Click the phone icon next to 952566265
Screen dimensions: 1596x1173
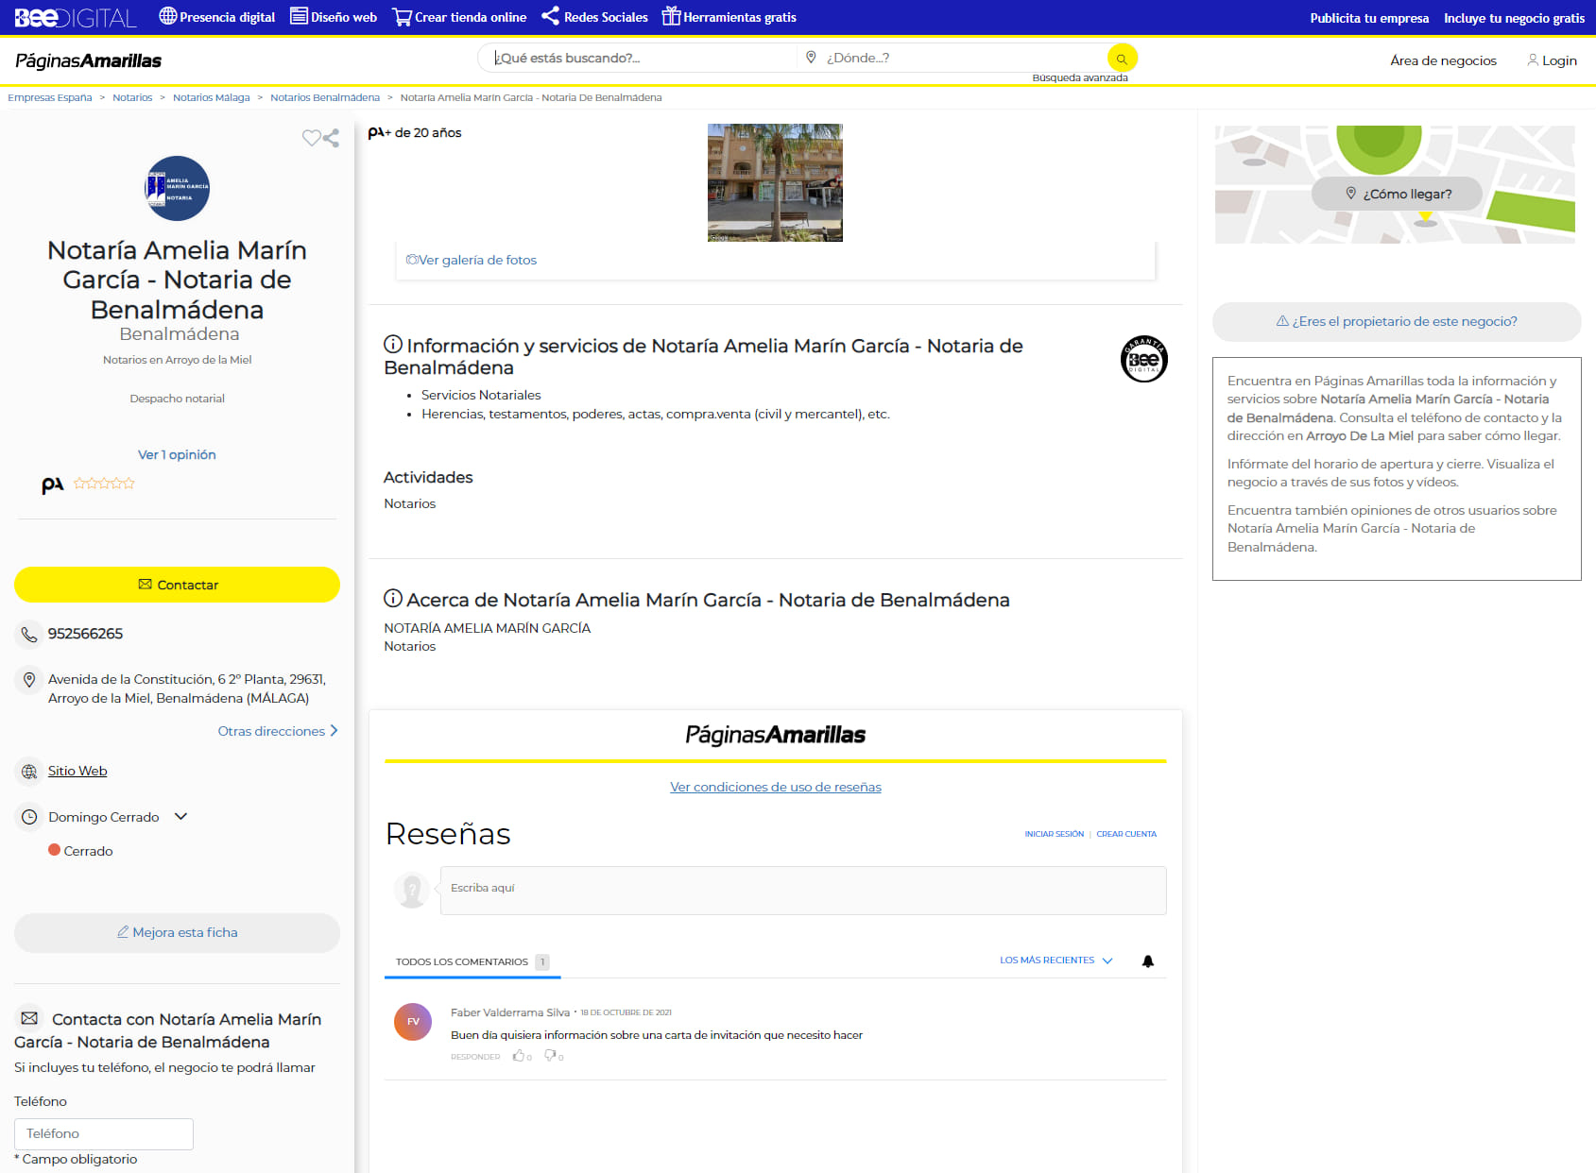pyautogui.click(x=29, y=634)
